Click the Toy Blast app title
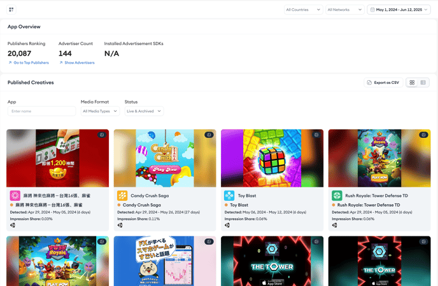The width and height of the screenshot is (438, 286). 247,196
